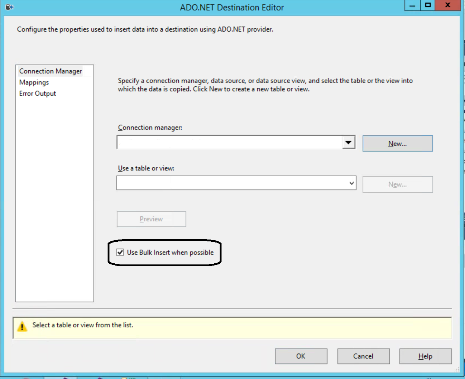465x379 pixels.
Task: Click the dialog's title bar system icon
Action: click(x=10, y=7)
